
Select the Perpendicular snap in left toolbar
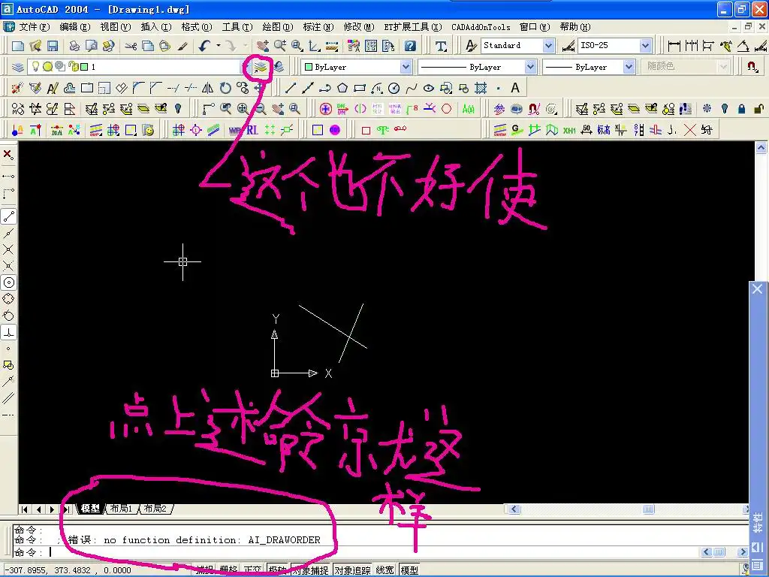pos(9,332)
